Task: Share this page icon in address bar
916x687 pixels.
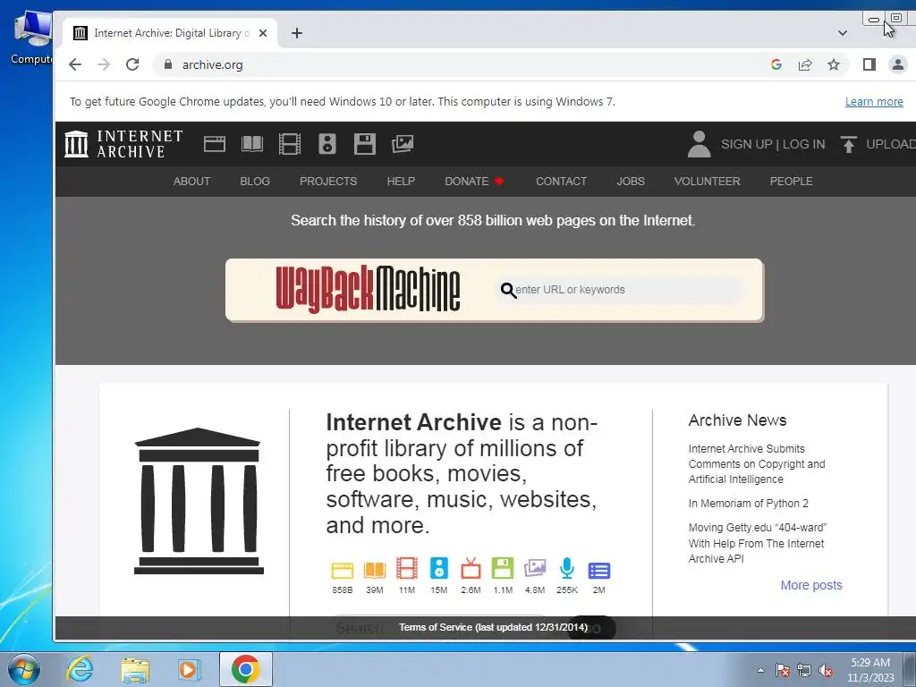Action: 805,64
